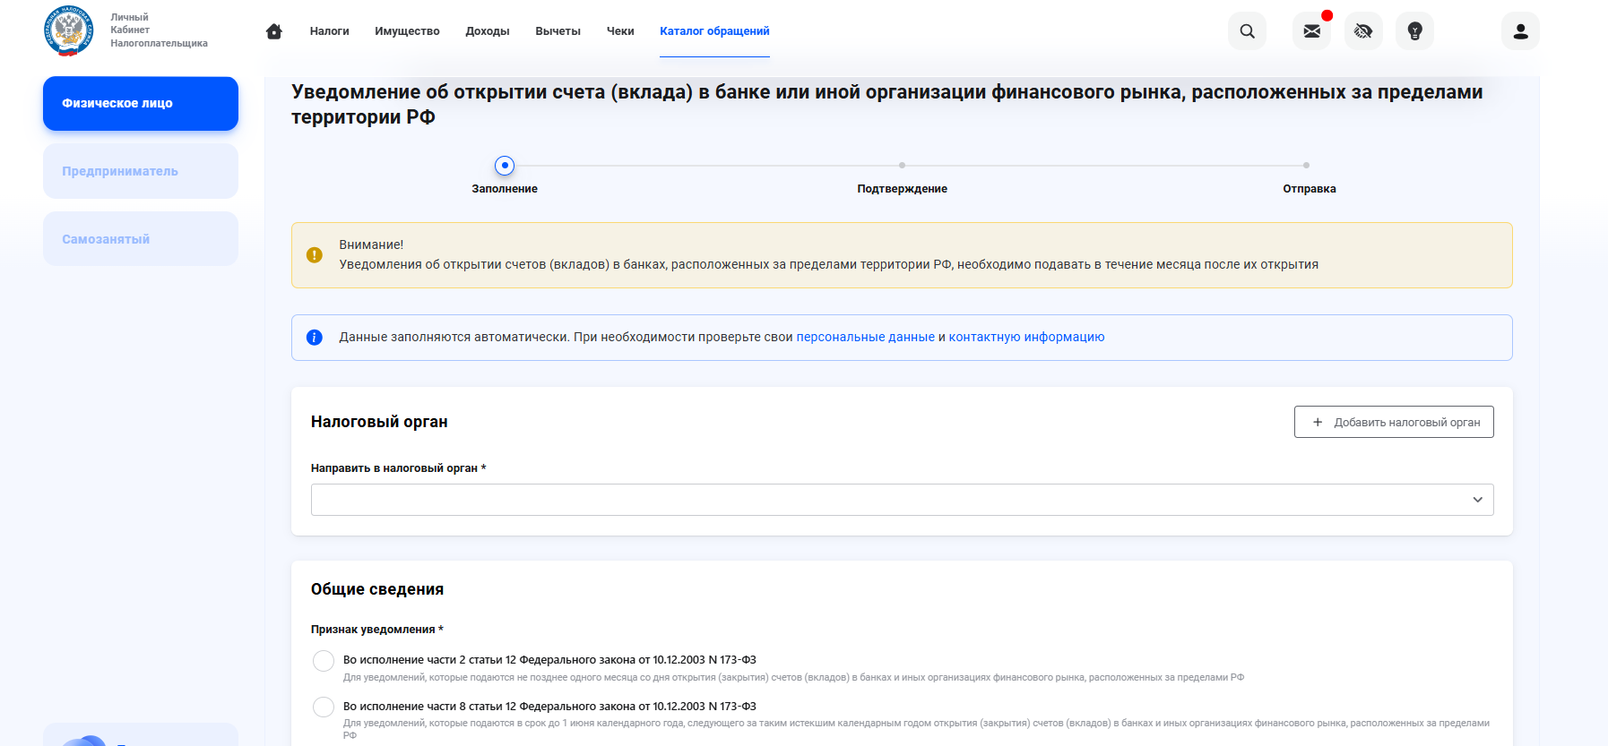Click the Отправка step marker

click(x=1306, y=166)
